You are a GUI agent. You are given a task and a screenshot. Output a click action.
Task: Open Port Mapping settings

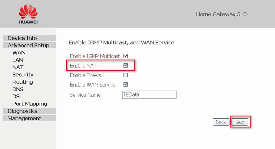tap(30, 104)
